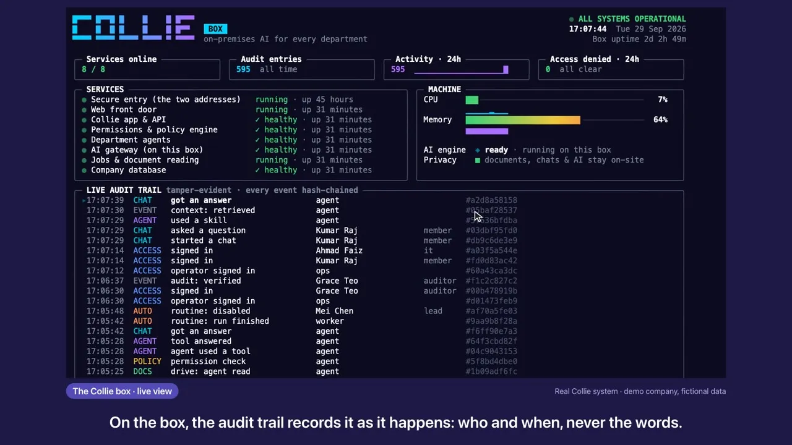Select the AI gateway status dot

(x=84, y=150)
